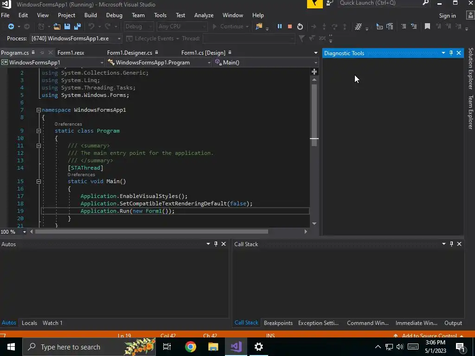The width and height of the screenshot is (475, 356).
Task: Click the editor vertical scrollbar thumb
Action: [x=314, y=115]
